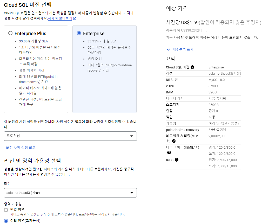Choose 단일 영역 zone availability
The image size is (268, 223).
tap(6, 210)
